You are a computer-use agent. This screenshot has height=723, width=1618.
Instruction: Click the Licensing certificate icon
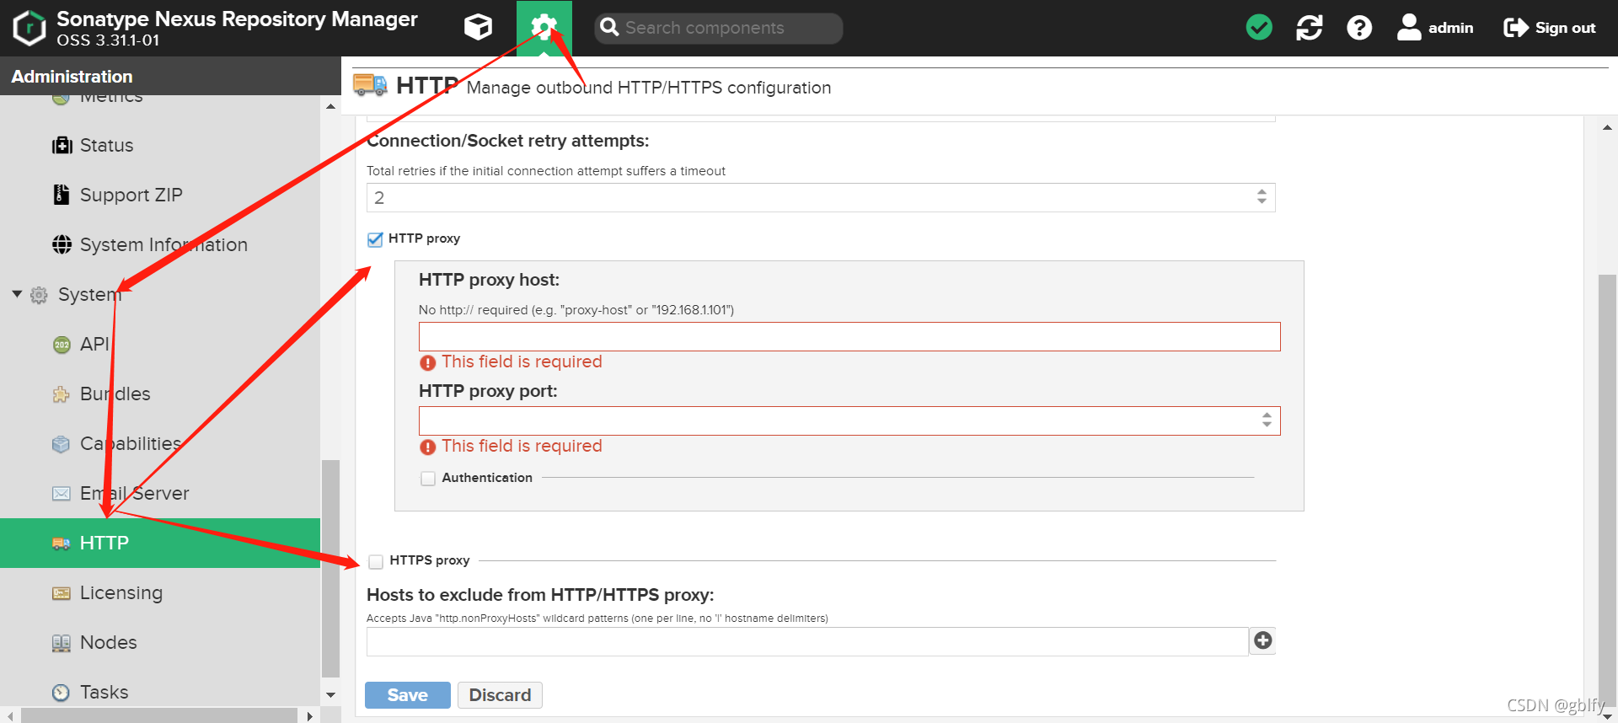[62, 593]
